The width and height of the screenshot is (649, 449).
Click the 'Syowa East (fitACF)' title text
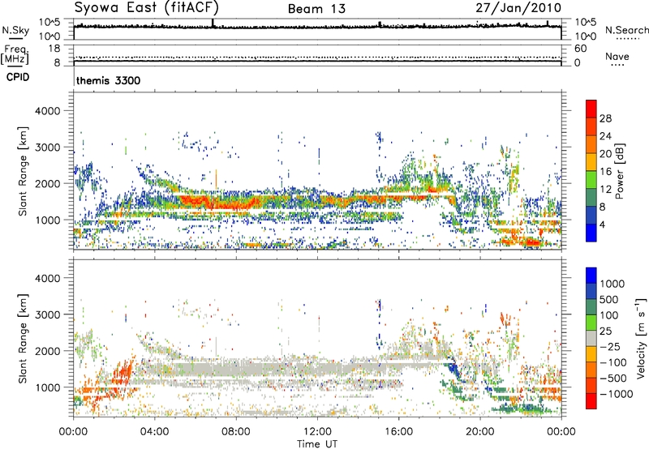(x=147, y=7)
